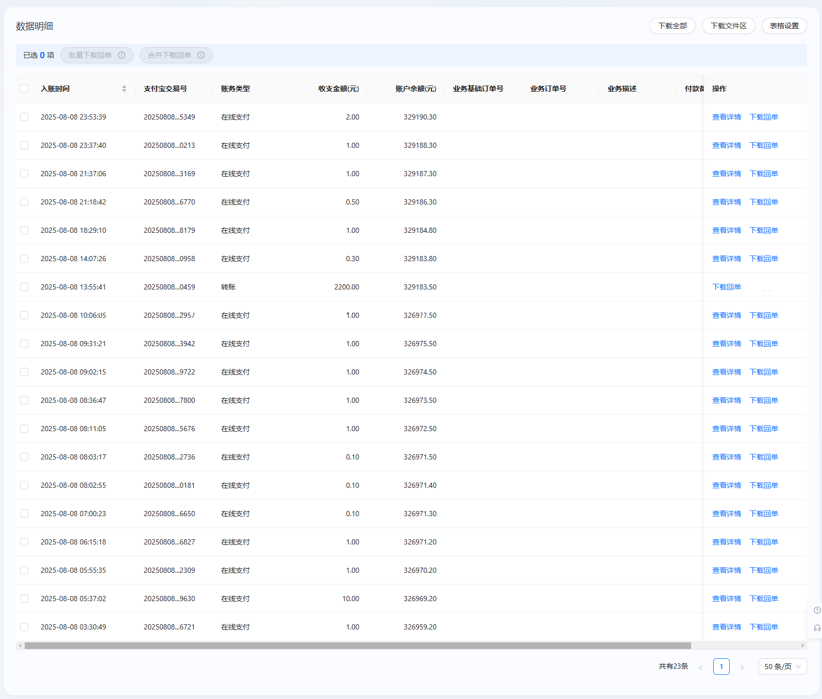Tick the checkbox for 2025-08-08 10:06:05
Screen dimensions: 822x699
[24, 315]
